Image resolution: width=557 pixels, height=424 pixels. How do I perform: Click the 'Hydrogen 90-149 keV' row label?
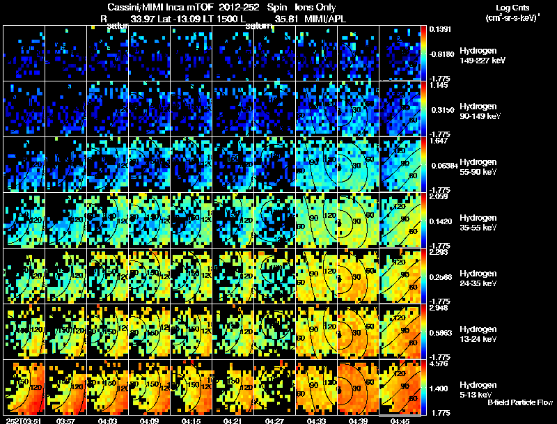click(480, 111)
